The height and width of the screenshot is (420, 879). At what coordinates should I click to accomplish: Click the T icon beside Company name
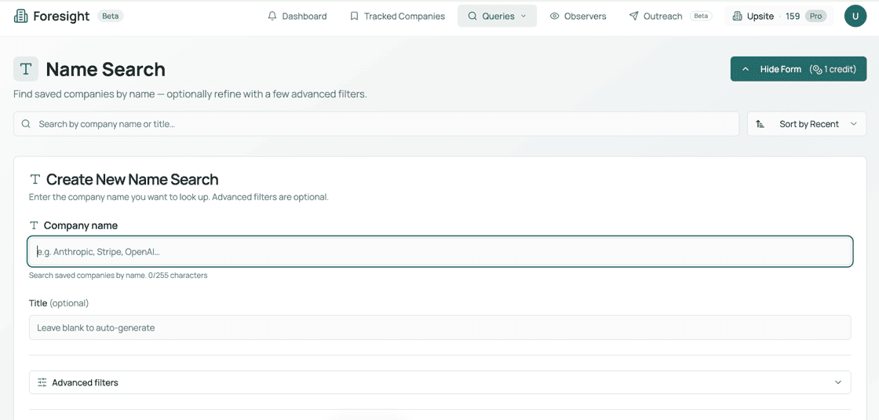[35, 225]
